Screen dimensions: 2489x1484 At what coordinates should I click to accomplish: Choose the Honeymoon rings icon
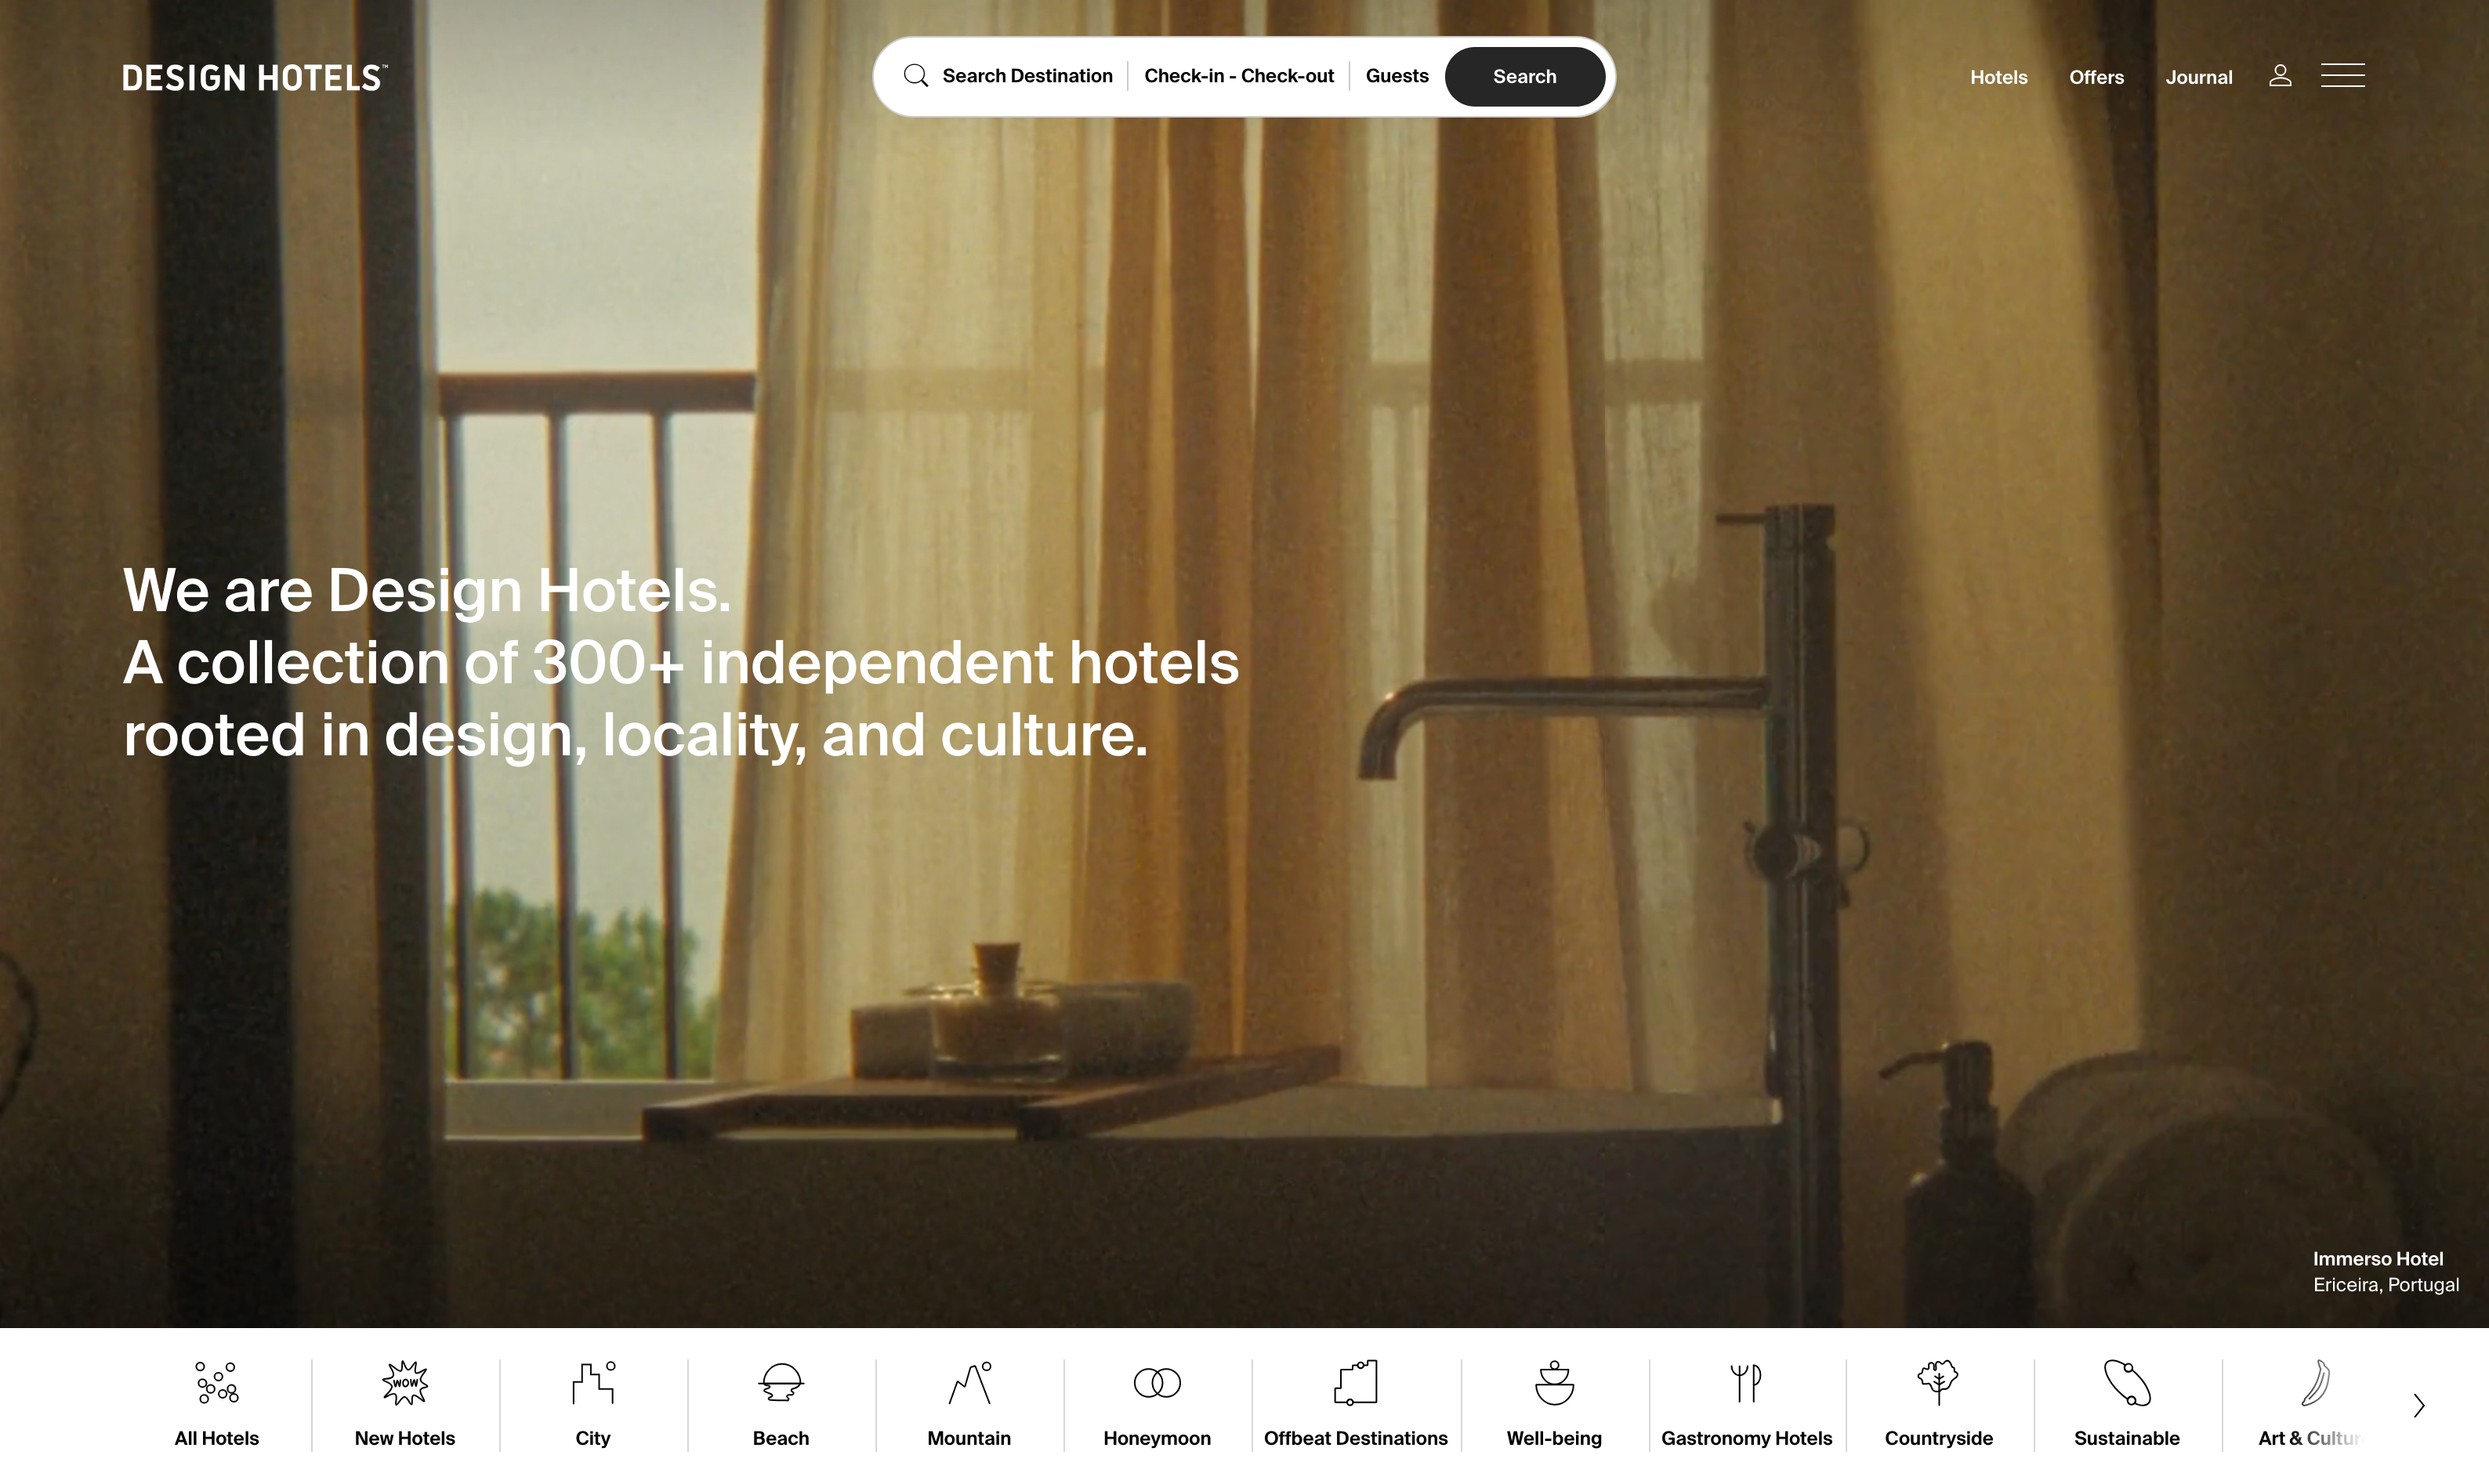(1157, 1383)
